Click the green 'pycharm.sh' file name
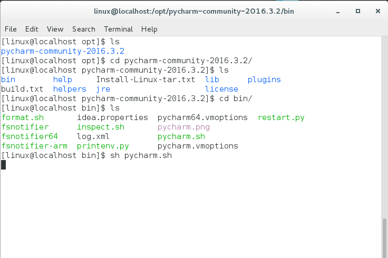Image resolution: width=388 pixels, height=258 pixels. point(181,136)
